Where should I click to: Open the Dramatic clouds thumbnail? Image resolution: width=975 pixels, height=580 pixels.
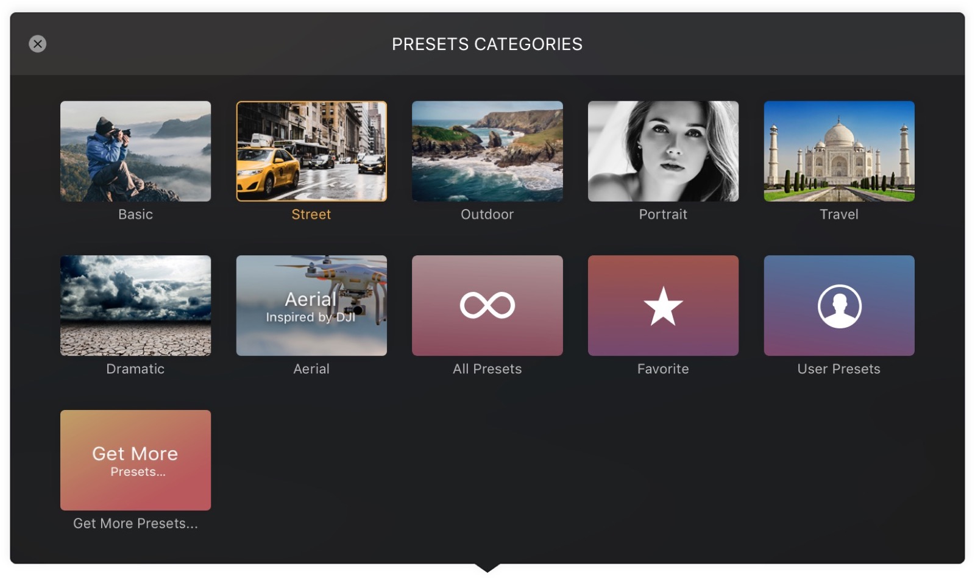pyautogui.click(x=135, y=305)
